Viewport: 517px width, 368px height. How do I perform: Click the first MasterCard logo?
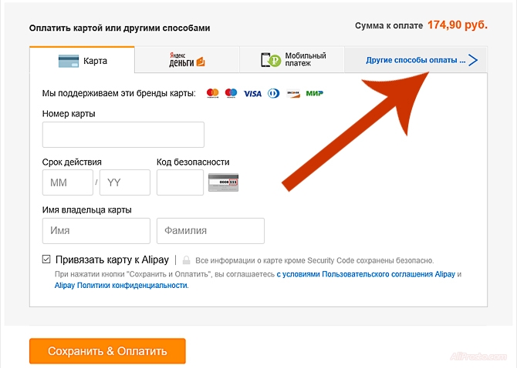[213, 93]
